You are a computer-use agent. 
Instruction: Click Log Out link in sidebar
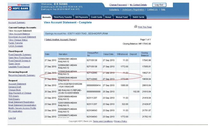(x=12, y=118)
